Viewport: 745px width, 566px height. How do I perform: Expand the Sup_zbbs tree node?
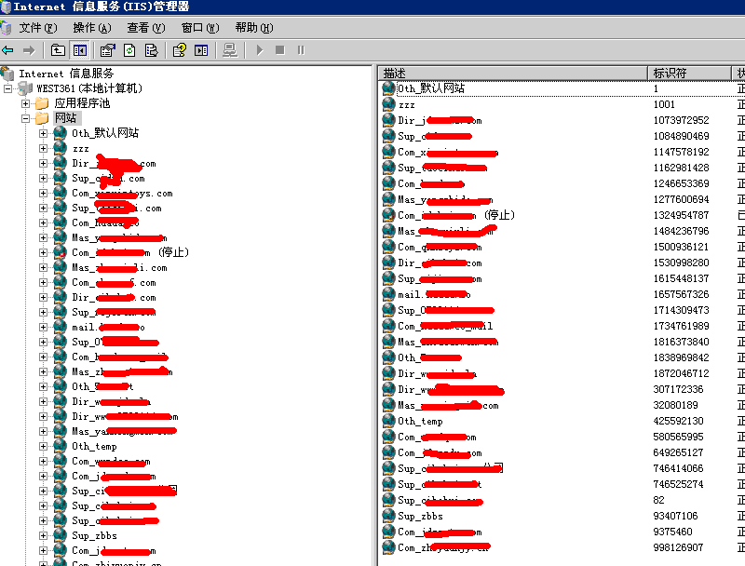[43, 535]
